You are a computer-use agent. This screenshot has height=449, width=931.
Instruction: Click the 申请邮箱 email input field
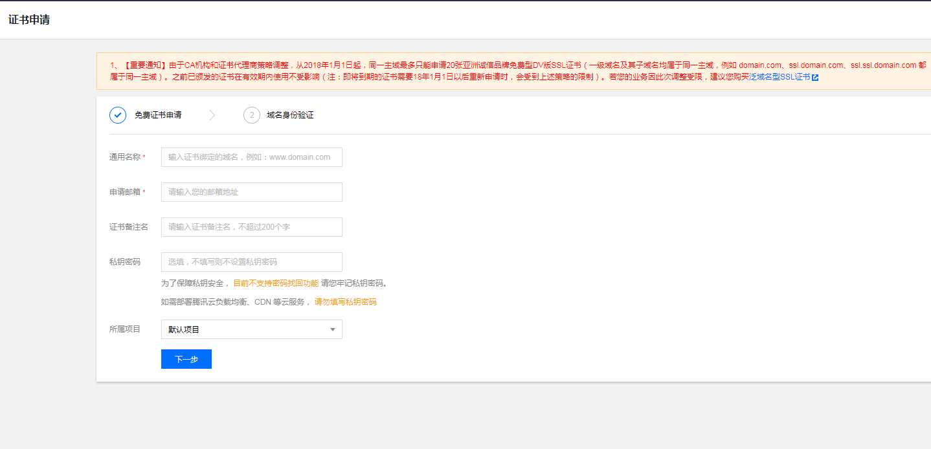[251, 192]
